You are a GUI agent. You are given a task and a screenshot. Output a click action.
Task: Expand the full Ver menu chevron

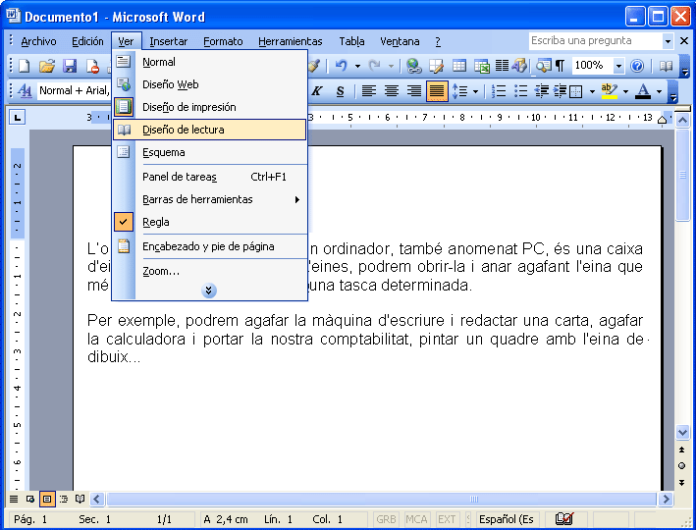208,291
